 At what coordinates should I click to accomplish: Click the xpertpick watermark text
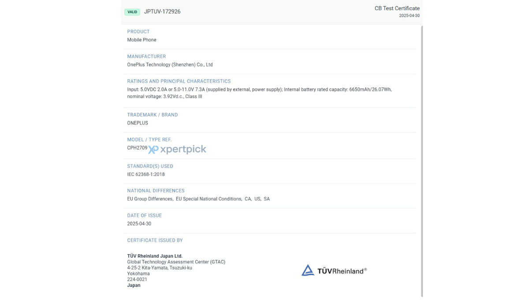click(183, 150)
